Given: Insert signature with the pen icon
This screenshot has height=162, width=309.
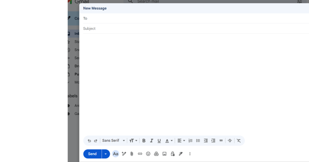Looking at the screenshot, I should pyautogui.click(x=181, y=154).
